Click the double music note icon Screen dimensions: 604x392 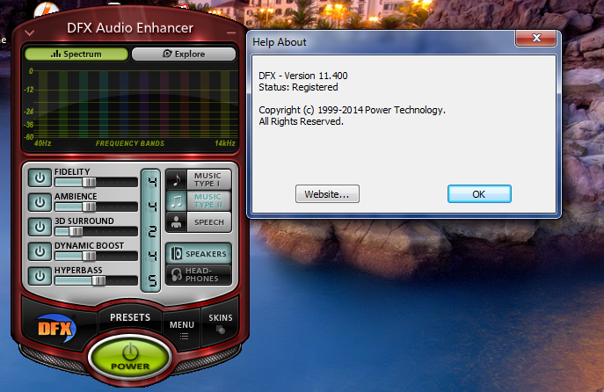click(x=177, y=200)
